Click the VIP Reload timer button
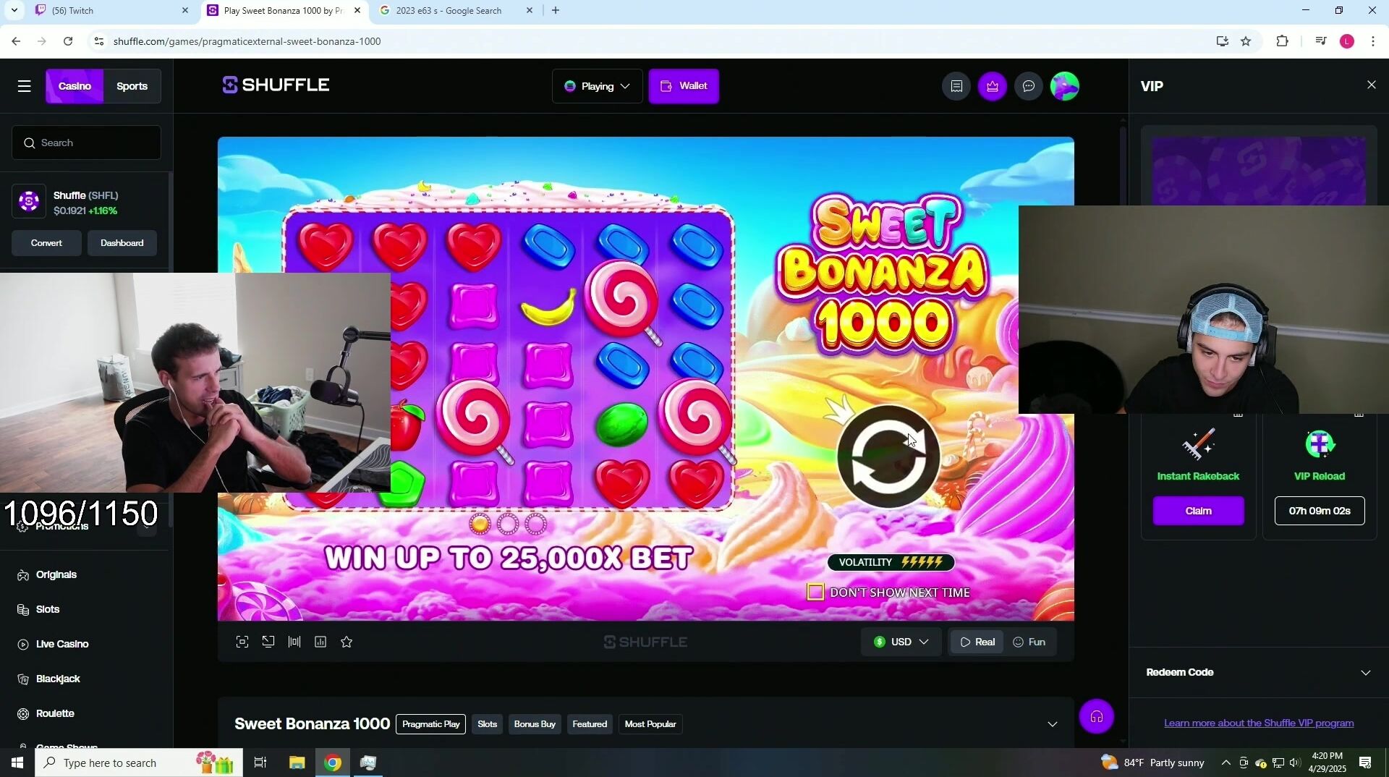 (1320, 511)
